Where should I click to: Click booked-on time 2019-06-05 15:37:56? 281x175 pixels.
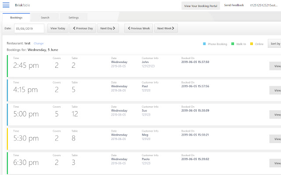[195, 86]
